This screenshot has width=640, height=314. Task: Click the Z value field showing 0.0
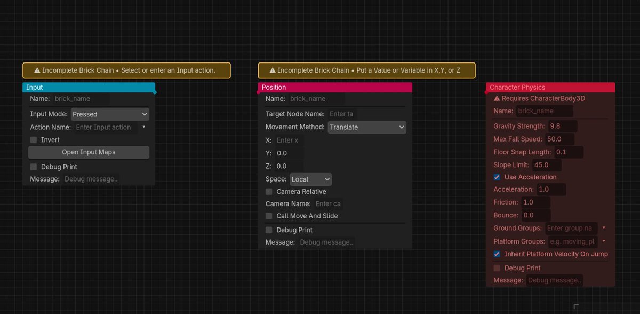pos(289,166)
